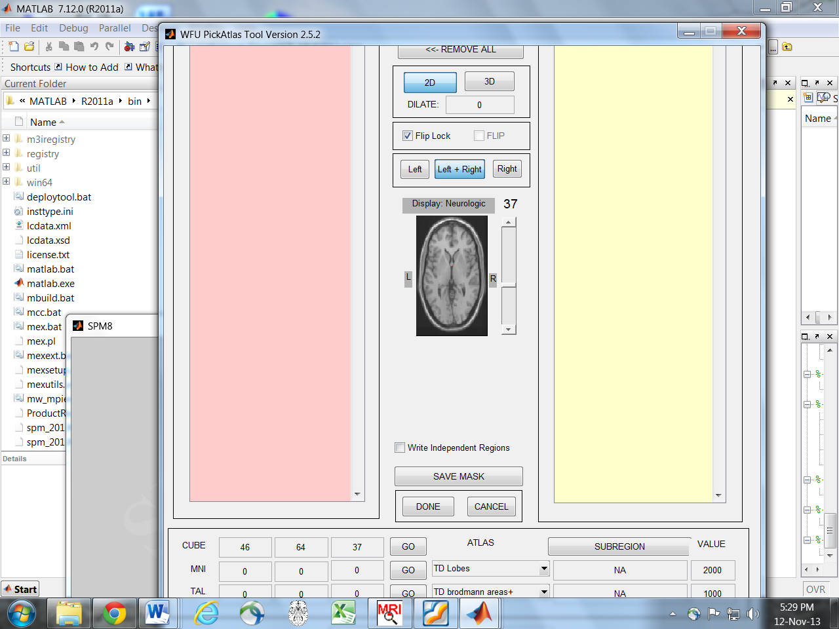This screenshot has width=839, height=629.
Task: Expand the m3iregistry folder tree node
Action: coord(7,138)
